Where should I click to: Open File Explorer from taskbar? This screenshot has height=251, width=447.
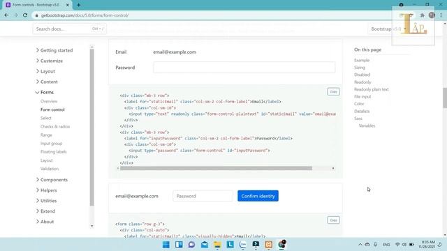[x=217, y=245]
